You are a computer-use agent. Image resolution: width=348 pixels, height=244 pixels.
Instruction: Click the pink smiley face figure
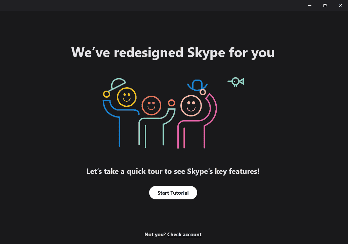(x=191, y=105)
